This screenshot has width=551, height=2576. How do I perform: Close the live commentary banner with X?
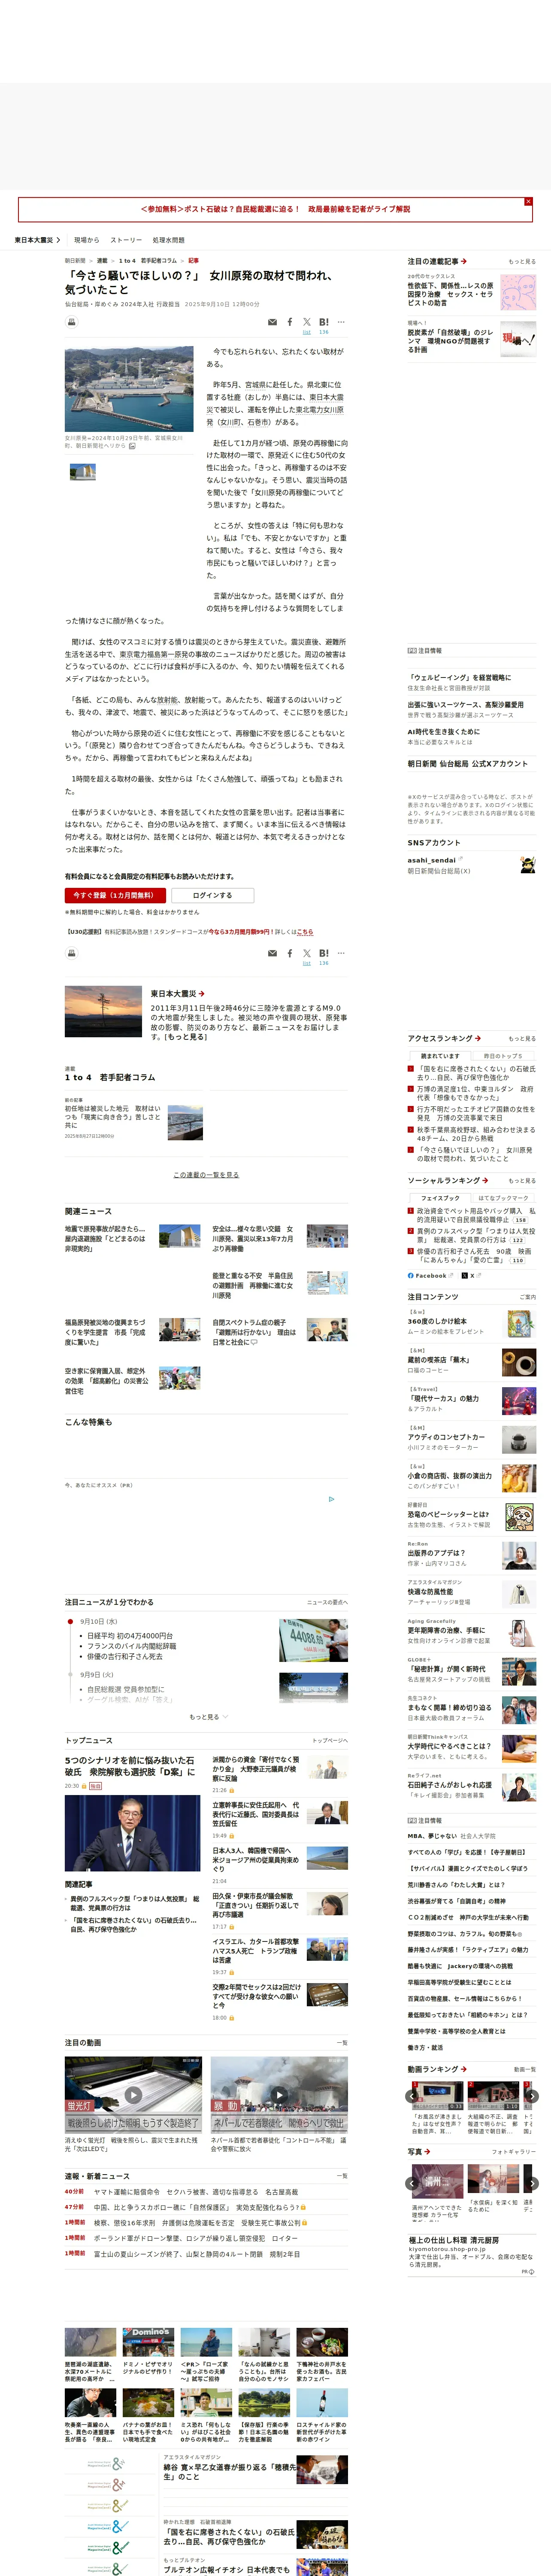(x=528, y=202)
